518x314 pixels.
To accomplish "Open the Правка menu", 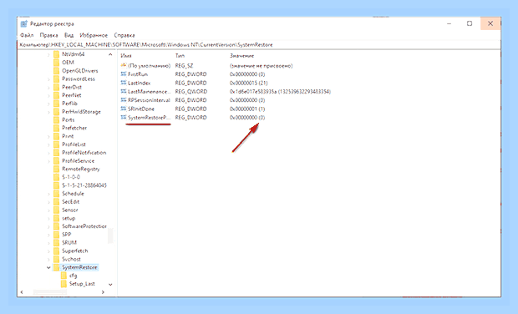I will pyautogui.click(x=48, y=35).
